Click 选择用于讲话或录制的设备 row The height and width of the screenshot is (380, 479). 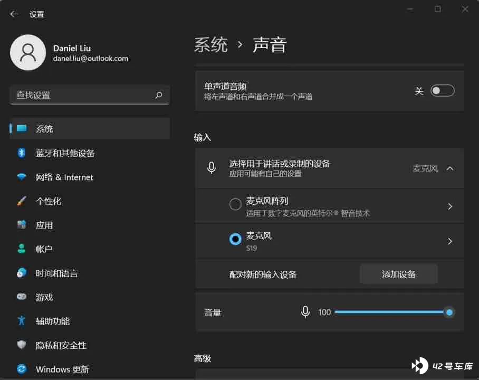(x=330, y=168)
